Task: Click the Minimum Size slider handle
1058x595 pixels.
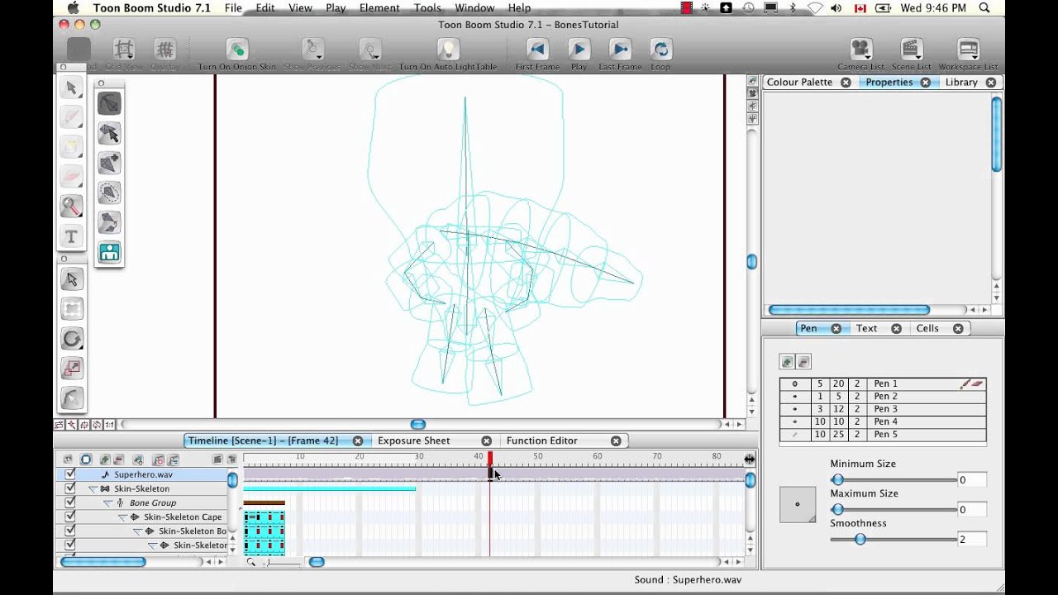Action: [x=837, y=479]
